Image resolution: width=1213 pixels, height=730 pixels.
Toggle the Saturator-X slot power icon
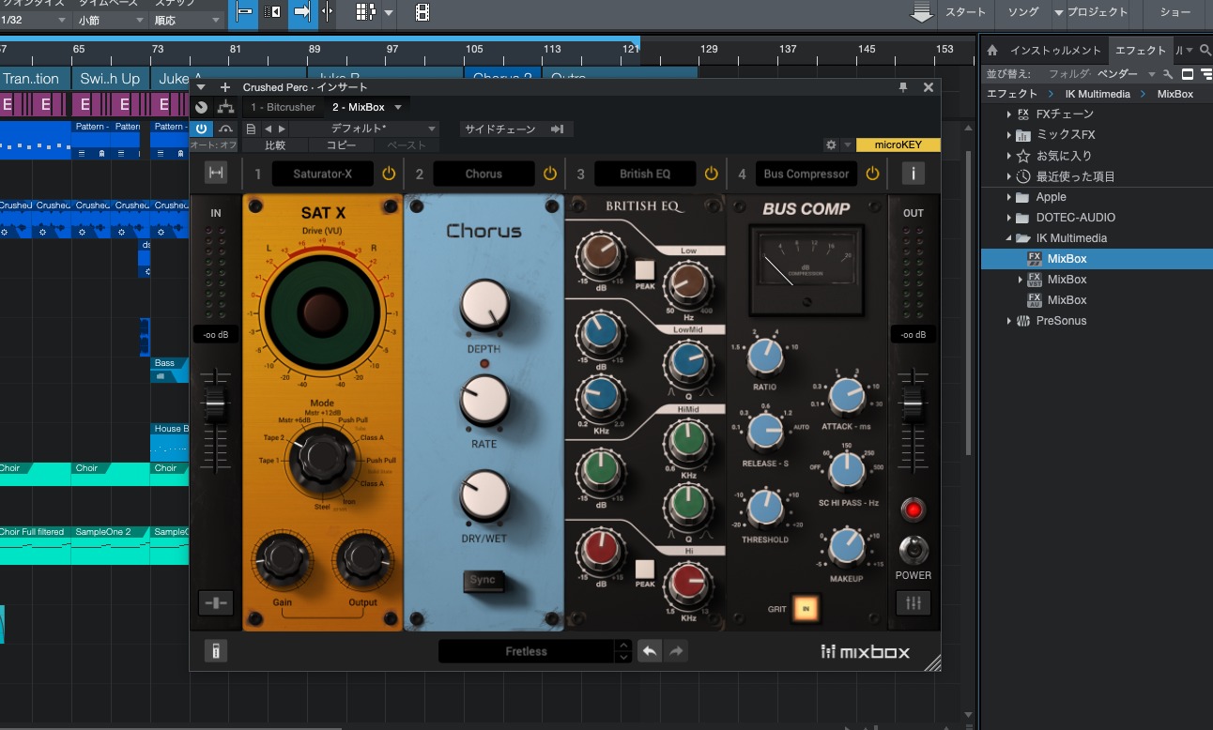tap(389, 174)
